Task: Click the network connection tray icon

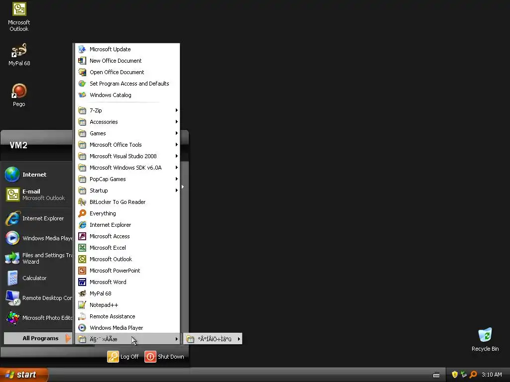Action: [x=464, y=375]
